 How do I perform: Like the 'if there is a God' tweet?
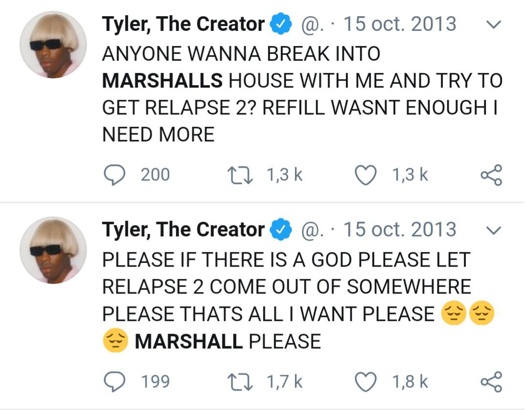[x=366, y=382]
